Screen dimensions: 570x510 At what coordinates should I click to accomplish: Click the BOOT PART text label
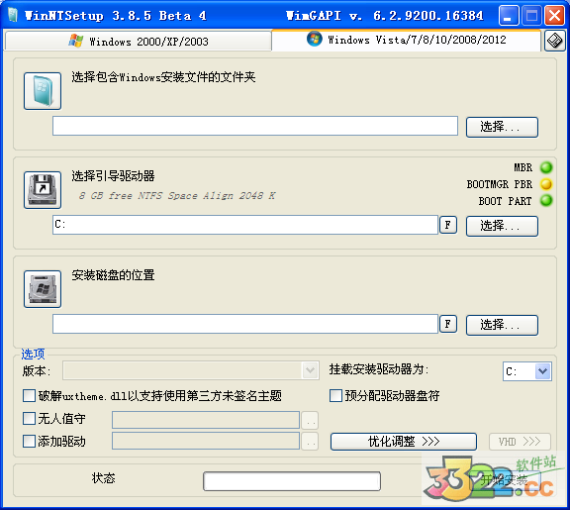click(505, 201)
